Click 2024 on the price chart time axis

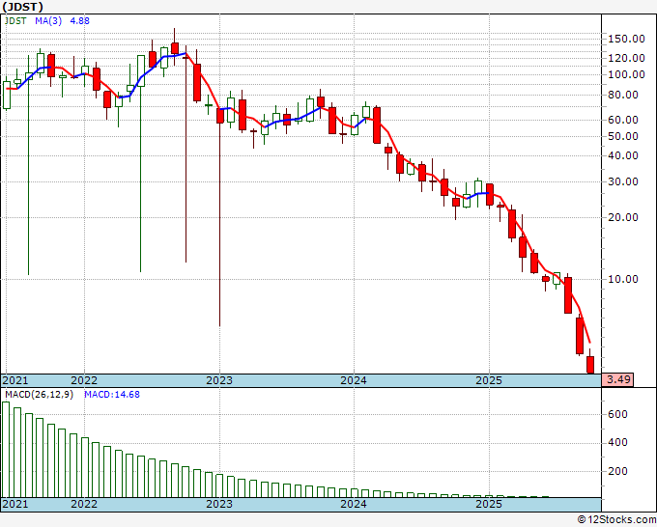click(x=354, y=380)
